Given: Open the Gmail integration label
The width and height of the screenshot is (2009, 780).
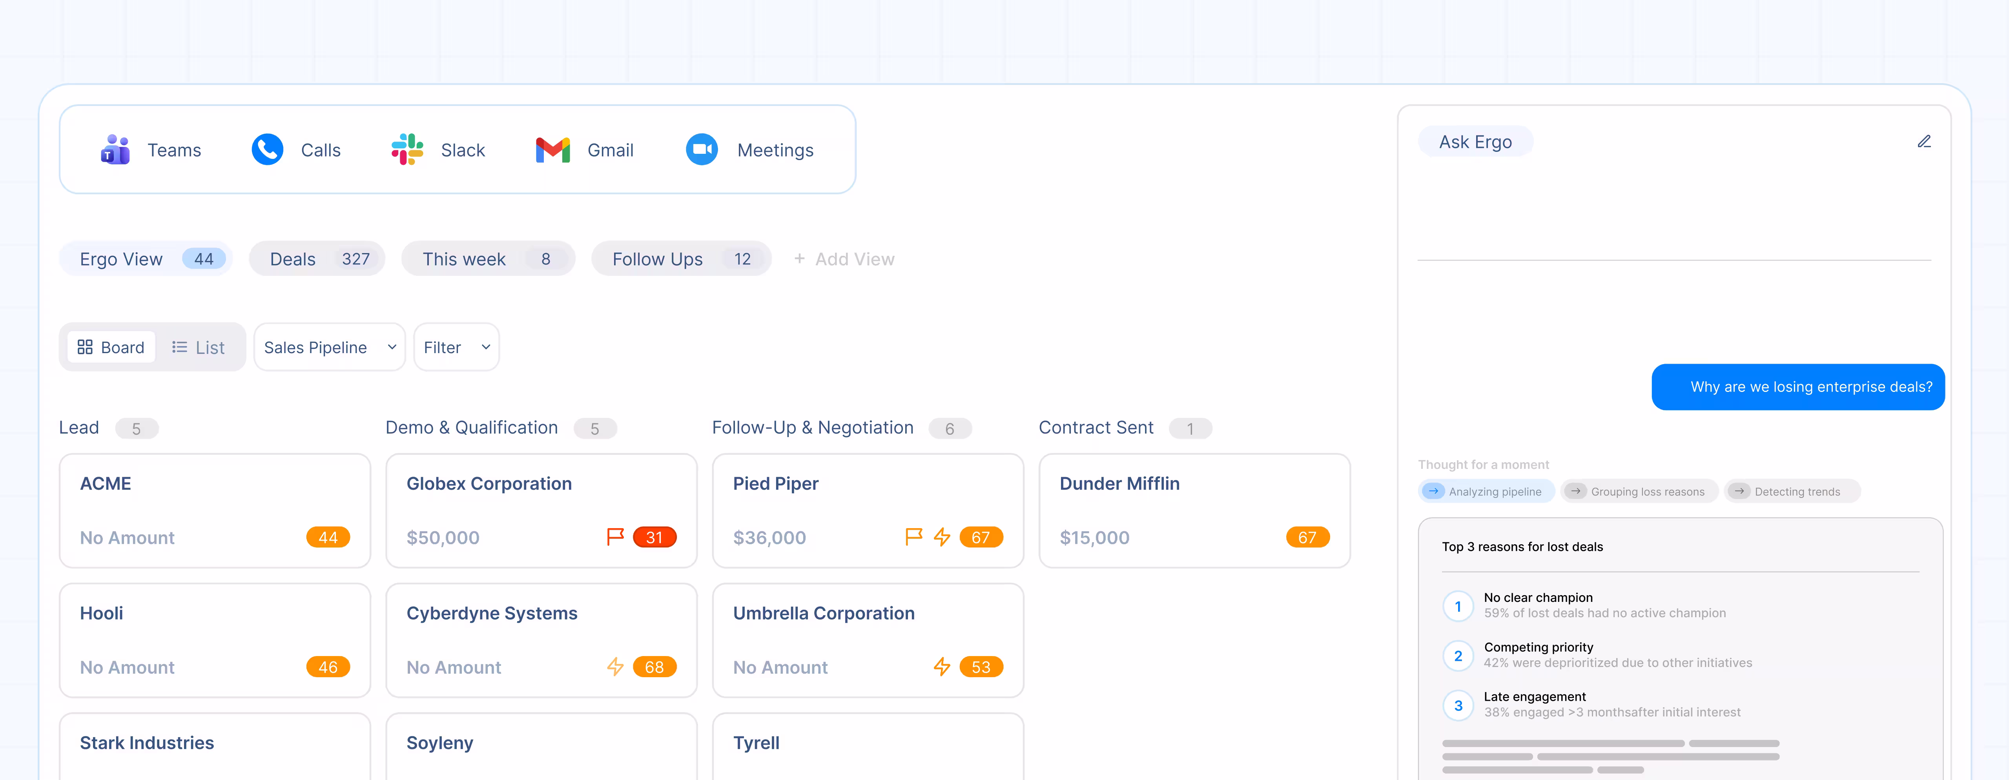Looking at the screenshot, I should coord(611,151).
